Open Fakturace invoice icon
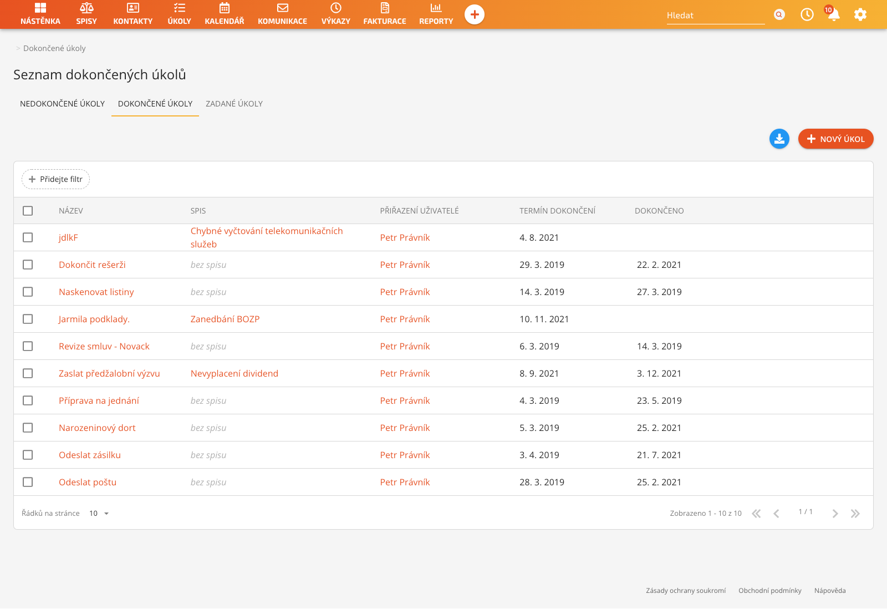 coord(385,8)
